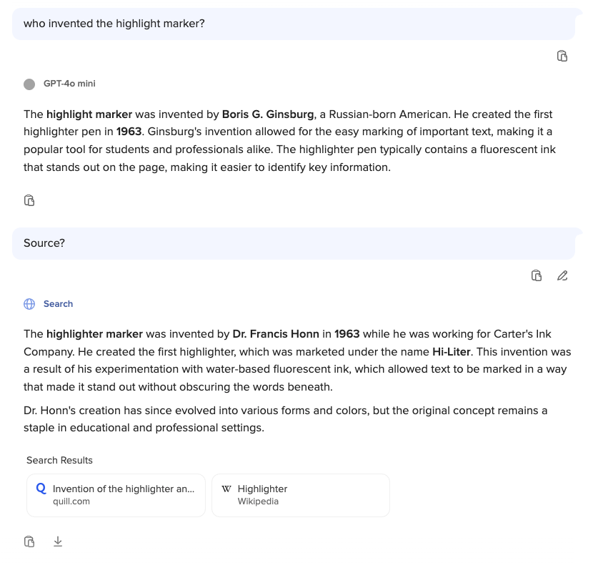
Task: Click the "GPT-4o mini" model label
Action: 69,84
